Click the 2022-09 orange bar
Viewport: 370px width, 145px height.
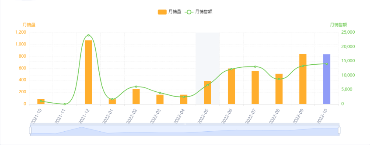[303, 79]
